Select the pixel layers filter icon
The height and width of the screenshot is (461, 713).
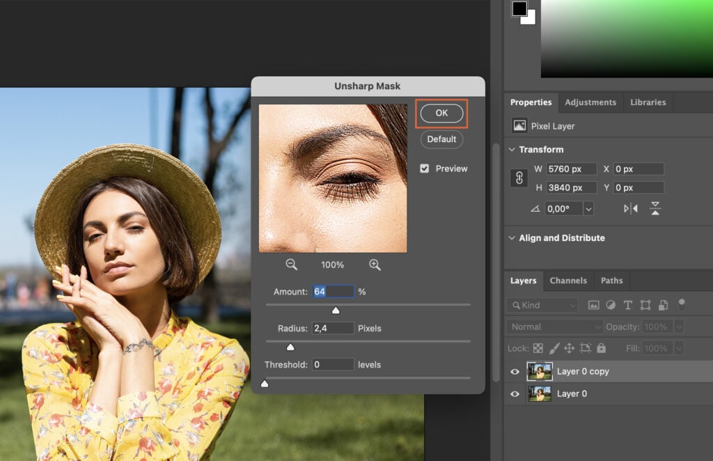tap(594, 305)
